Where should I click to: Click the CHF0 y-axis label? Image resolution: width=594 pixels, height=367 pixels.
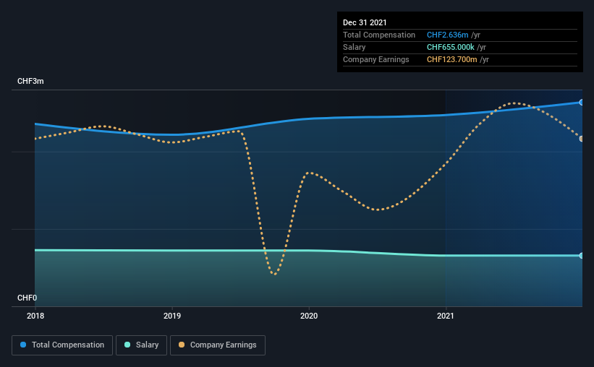[x=27, y=298]
